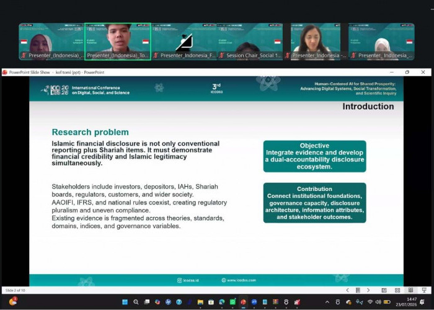Open the notification bell in taskbar
The height and width of the screenshot is (310, 434).
[422, 302]
